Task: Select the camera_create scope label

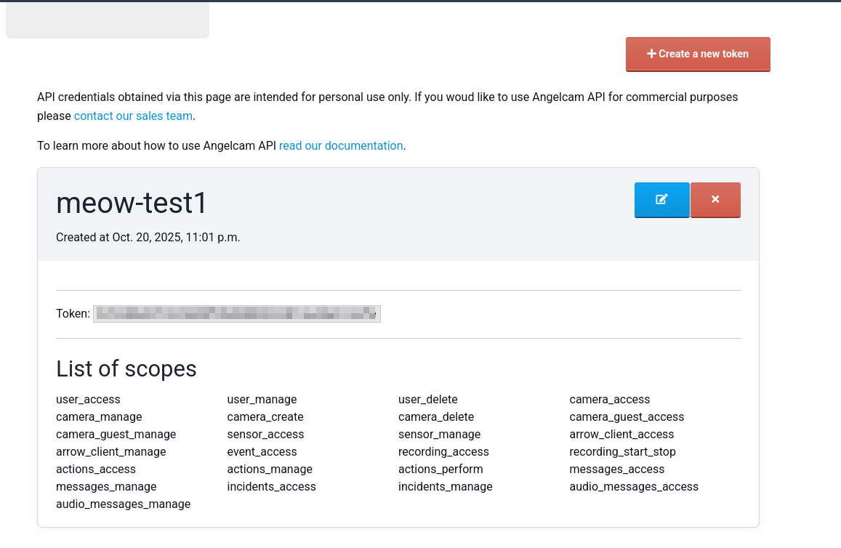Action: coord(265,416)
